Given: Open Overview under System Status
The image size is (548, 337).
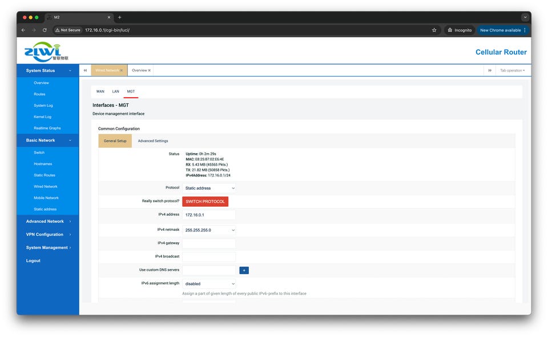Looking at the screenshot, I should (41, 83).
